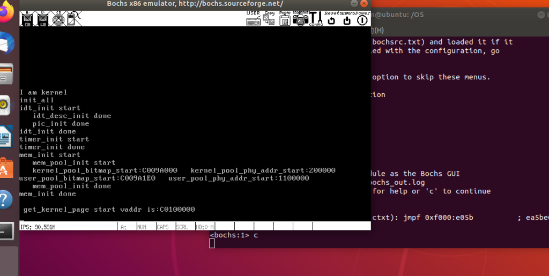Viewport: 549px width, 276px height.
Task: Click the Power button in Bochs
Action: tap(362, 19)
